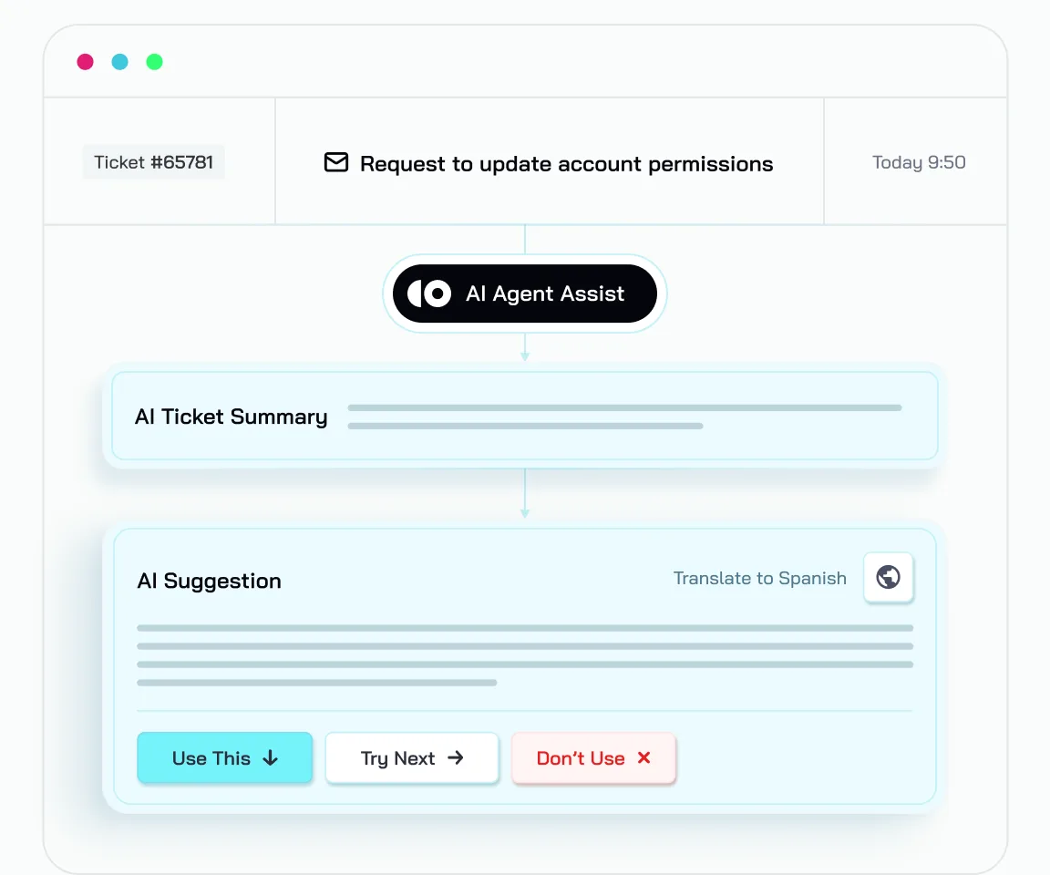Viewport: 1050px width, 875px height.
Task: Reject suggestion with Don't Use button
Action: [x=593, y=757]
